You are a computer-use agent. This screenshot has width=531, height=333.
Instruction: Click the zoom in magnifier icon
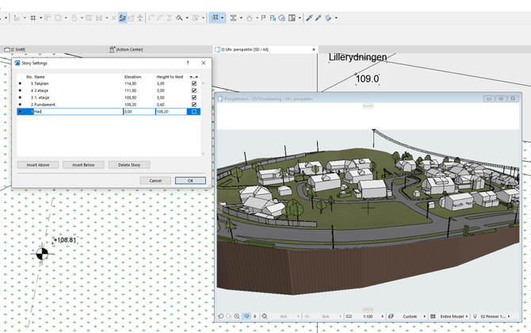click(237, 316)
